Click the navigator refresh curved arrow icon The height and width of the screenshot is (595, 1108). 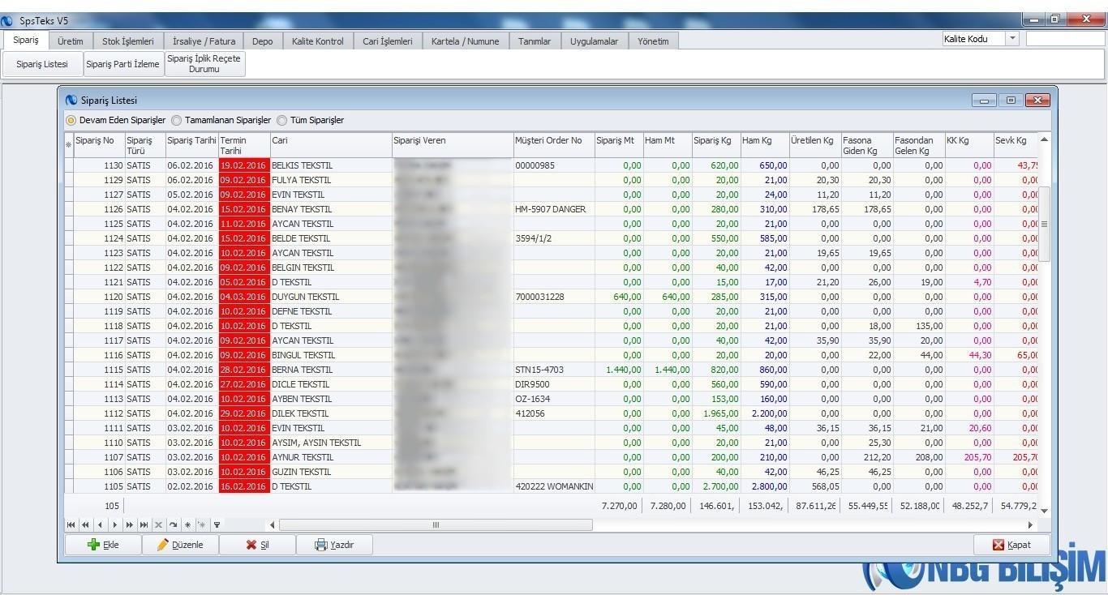tap(173, 524)
